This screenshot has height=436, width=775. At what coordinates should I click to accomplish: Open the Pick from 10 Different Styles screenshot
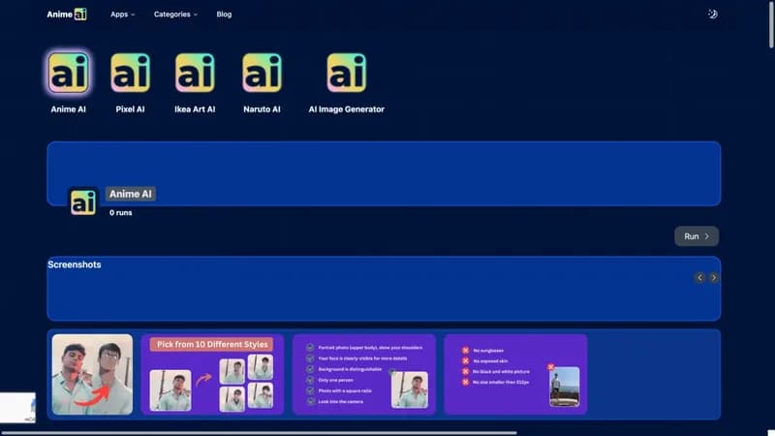212,374
